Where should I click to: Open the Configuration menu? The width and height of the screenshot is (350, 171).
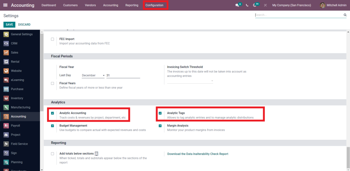pos(154,5)
